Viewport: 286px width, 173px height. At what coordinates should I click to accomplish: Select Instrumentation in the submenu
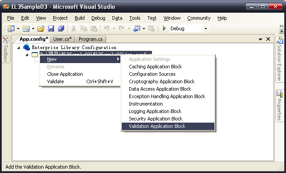(x=168, y=104)
